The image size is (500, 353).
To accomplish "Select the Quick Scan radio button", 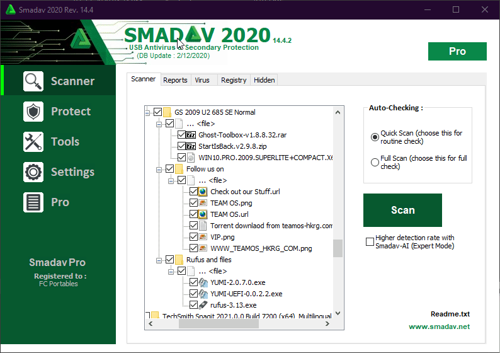I will [375, 137].
